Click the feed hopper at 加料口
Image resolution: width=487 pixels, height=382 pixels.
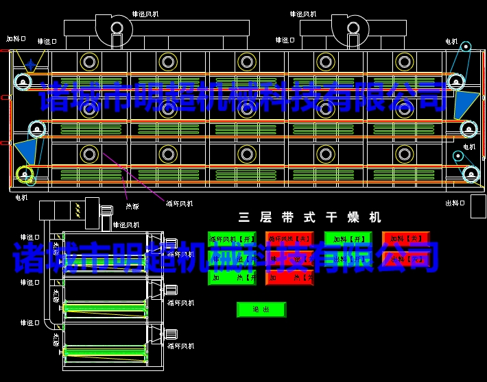(30, 61)
